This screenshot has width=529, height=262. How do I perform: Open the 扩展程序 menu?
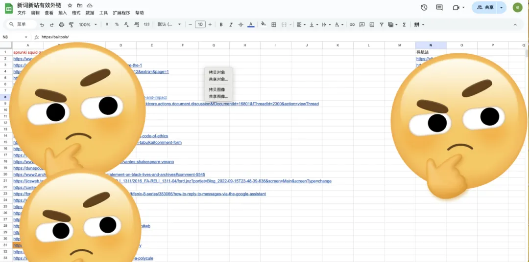pos(121,13)
